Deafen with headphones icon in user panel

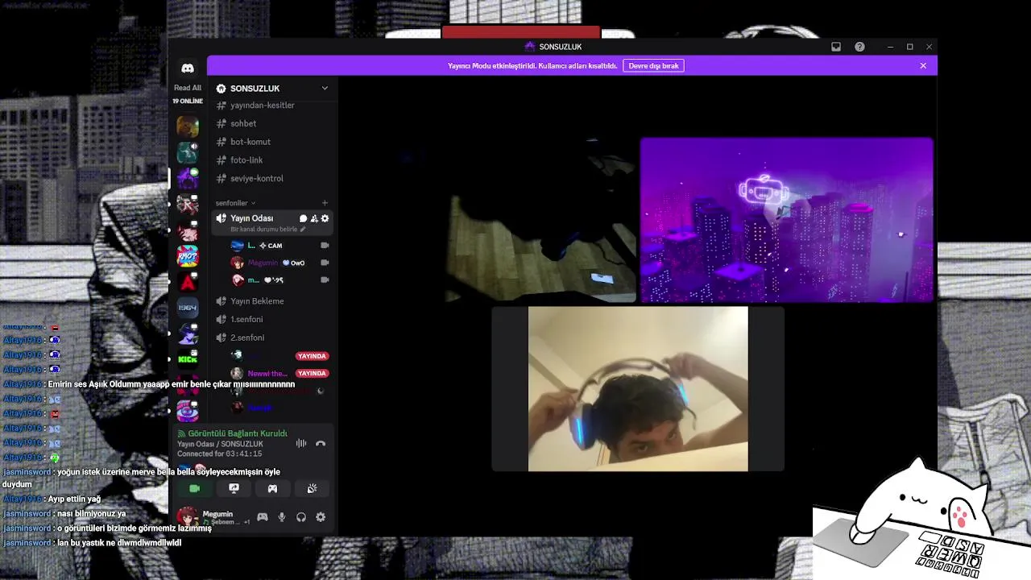(x=301, y=517)
